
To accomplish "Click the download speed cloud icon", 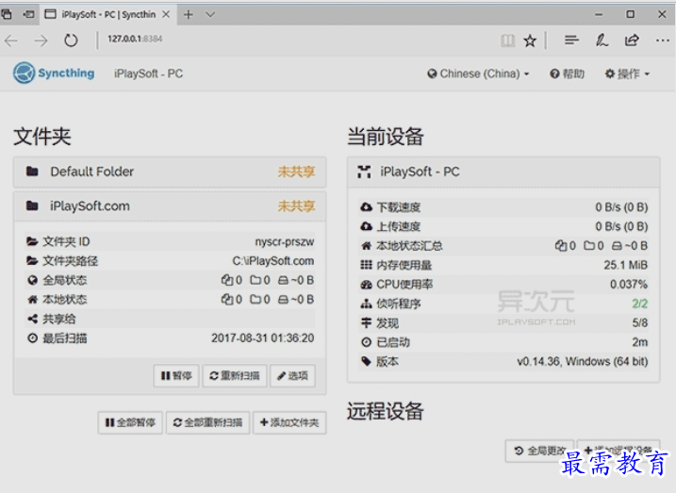I will (x=366, y=206).
